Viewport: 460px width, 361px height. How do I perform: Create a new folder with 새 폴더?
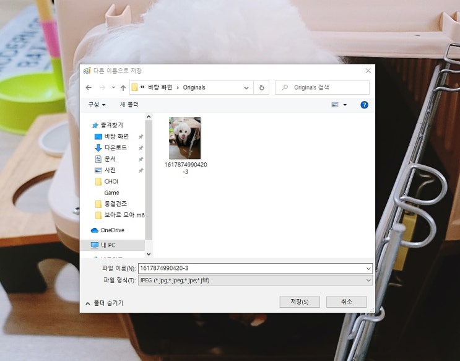129,105
